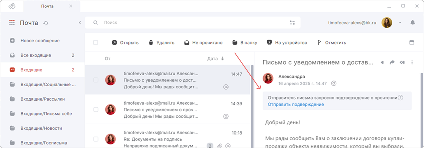Click the help question mark icon
The image size is (424, 148).
[x=401, y=98]
